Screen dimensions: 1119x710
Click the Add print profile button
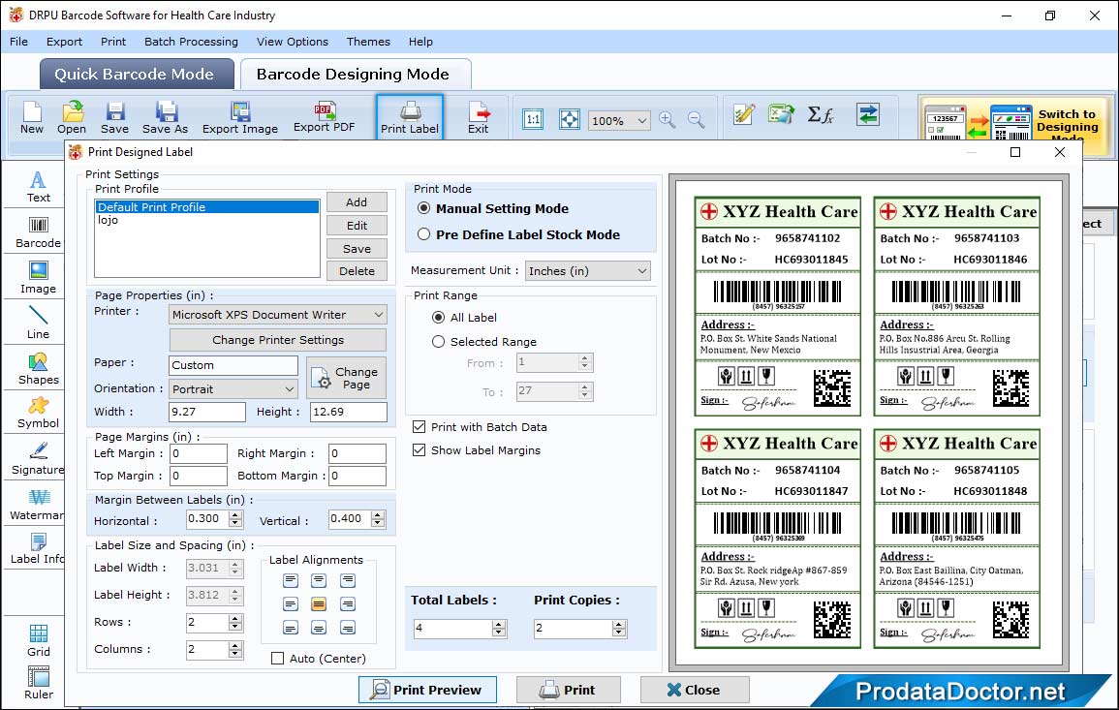pos(357,201)
